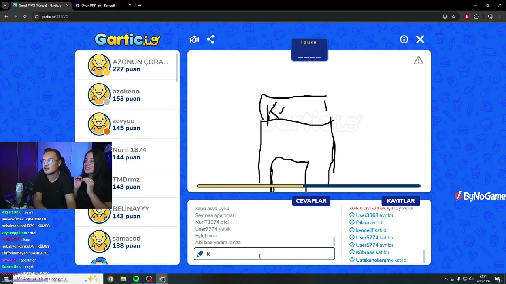View site information icon in address bar
506x284 pixels.
click(x=36, y=17)
